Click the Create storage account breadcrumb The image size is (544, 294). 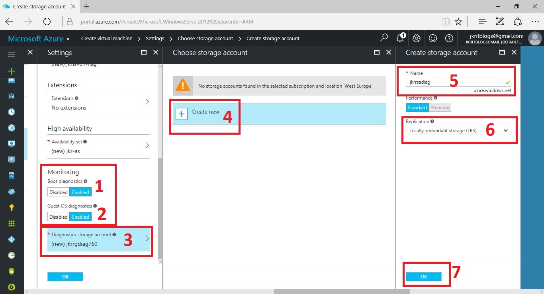point(273,39)
